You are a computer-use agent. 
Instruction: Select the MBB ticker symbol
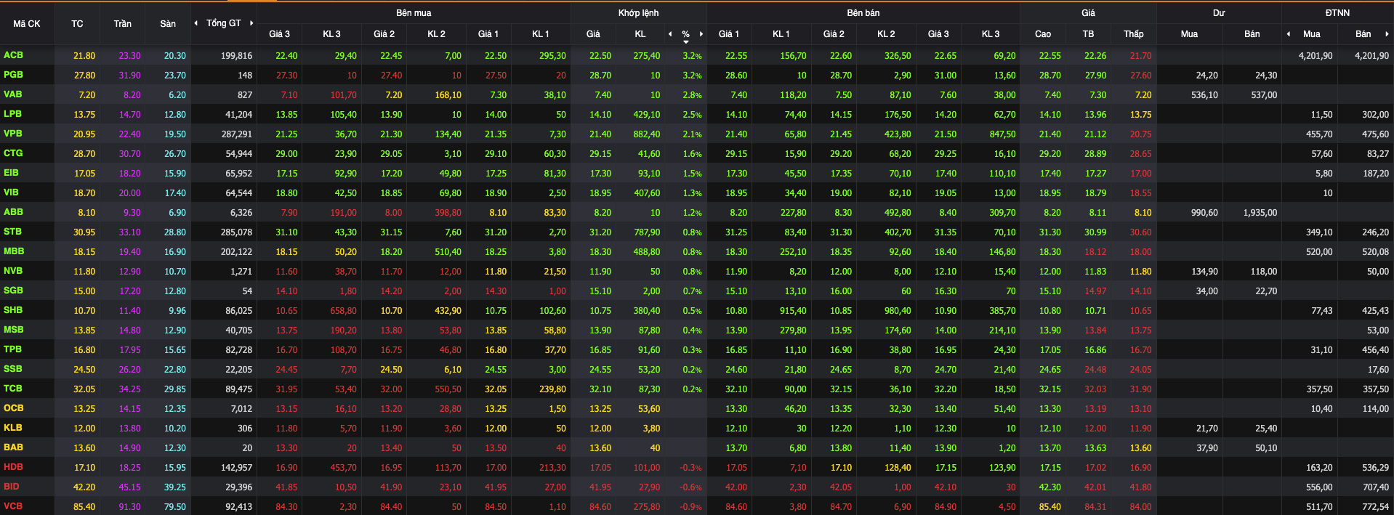tap(14, 251)
